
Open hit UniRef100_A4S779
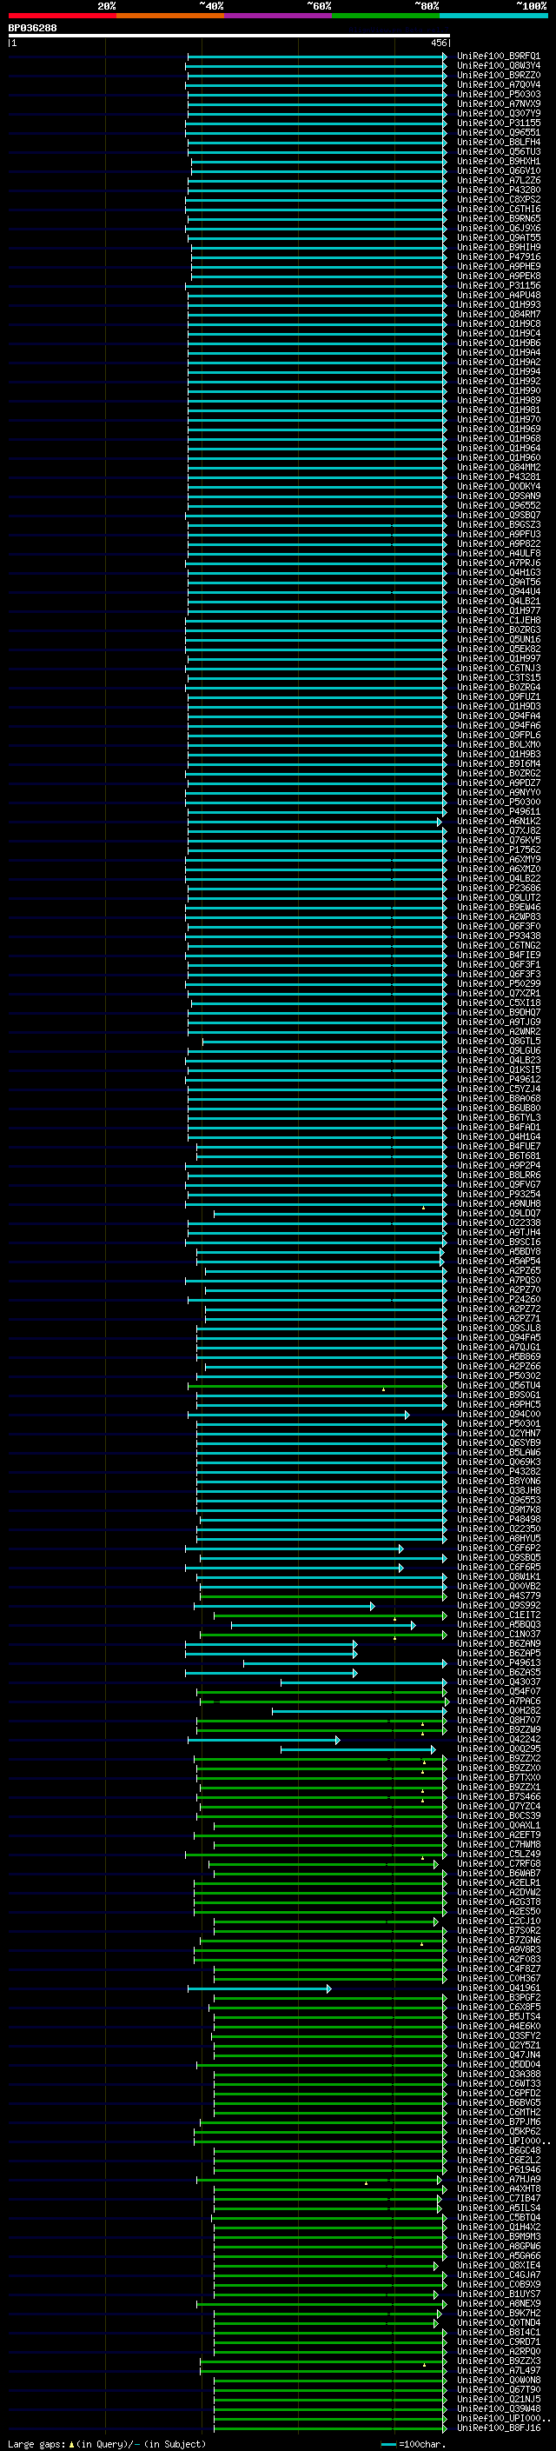pos(498,1596)
